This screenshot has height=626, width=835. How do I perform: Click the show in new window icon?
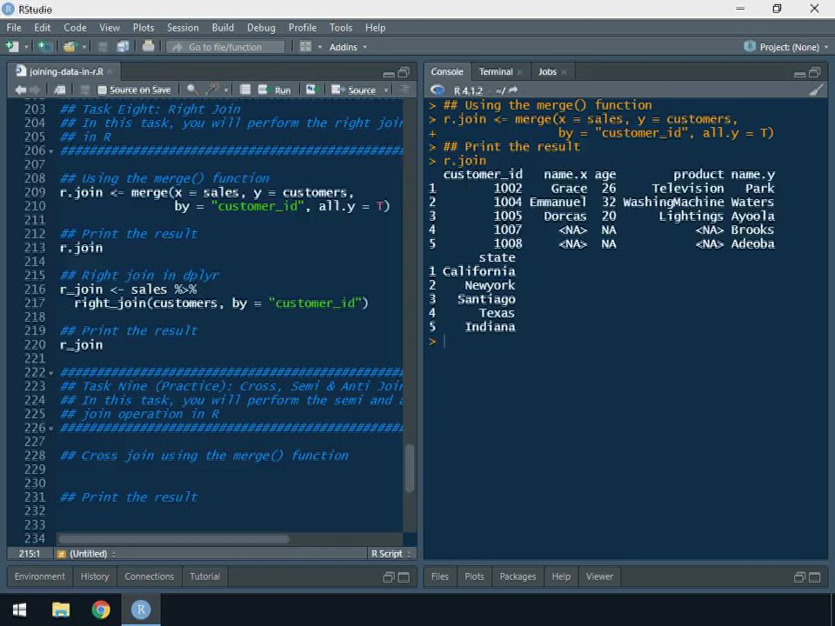tap(59, 90)
